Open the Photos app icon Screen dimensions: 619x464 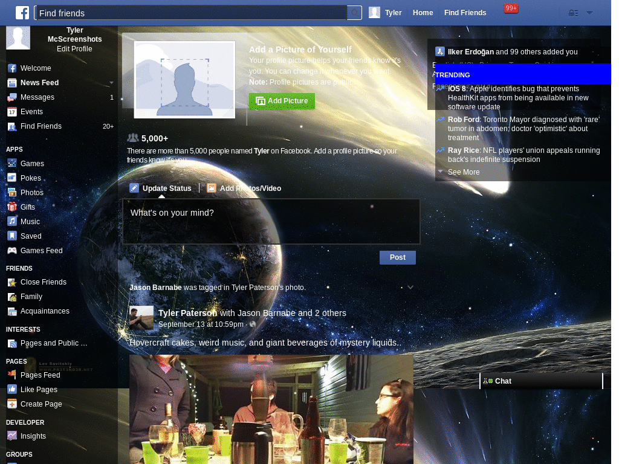(12, 193)
